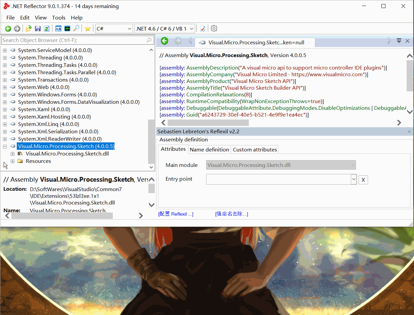Click the 强命名去除 link
This screenshot has height=315, width=414.
tap(232, 214)
